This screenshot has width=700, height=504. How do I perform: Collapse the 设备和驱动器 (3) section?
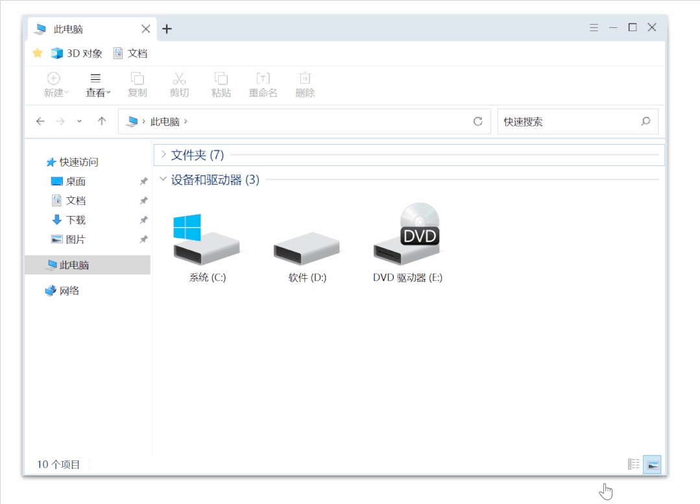[163, 179]
